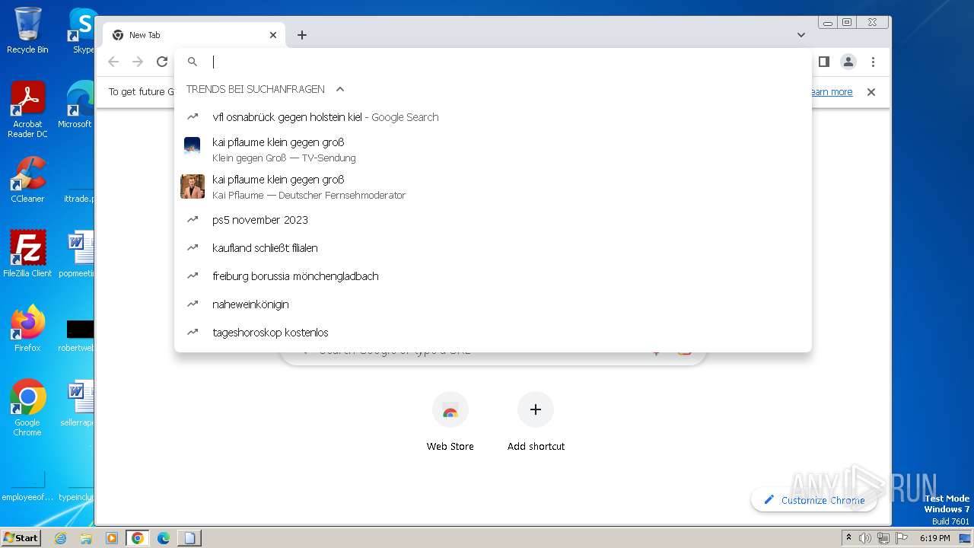
Task: Open the Windows Start menu
Action: (21, 537)
